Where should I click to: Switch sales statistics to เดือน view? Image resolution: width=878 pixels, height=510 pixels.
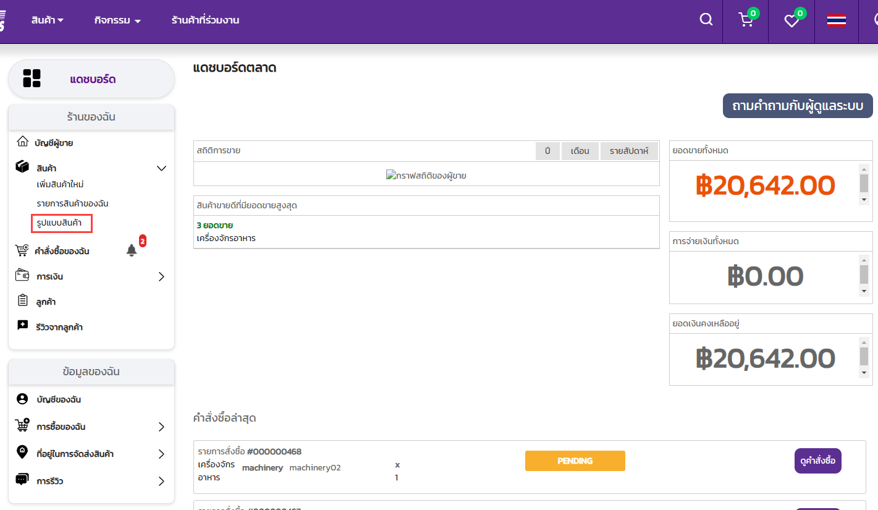pos(580,151)
